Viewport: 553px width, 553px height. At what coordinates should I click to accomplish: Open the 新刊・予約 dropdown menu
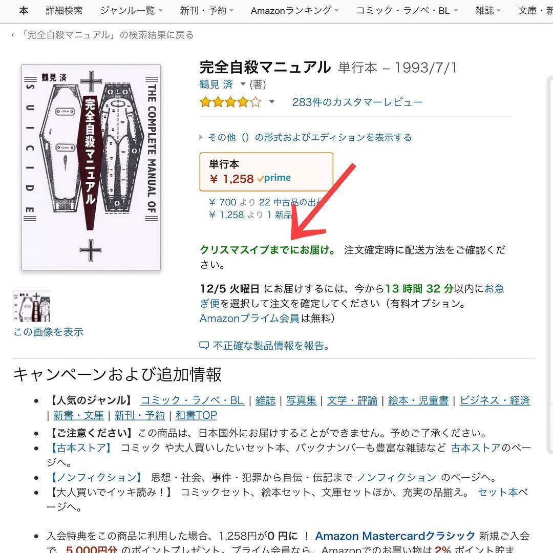click(x=207, y=11)
